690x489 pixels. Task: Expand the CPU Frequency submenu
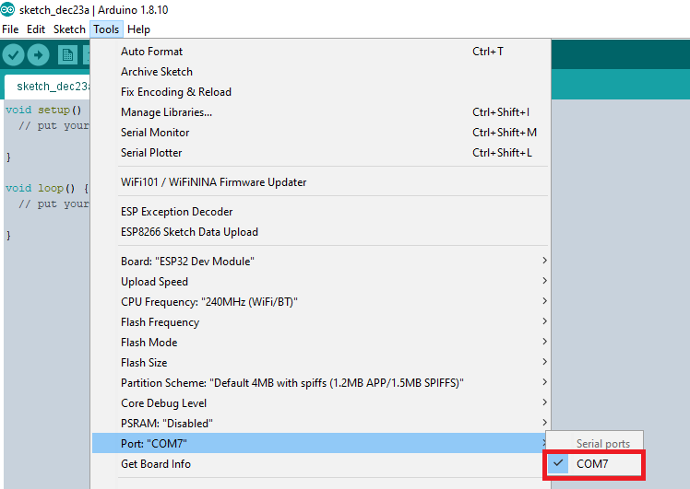[321, 301]
